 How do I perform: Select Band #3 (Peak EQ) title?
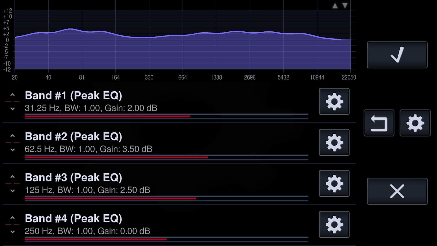pyautogui.click(x=73, y=178)
